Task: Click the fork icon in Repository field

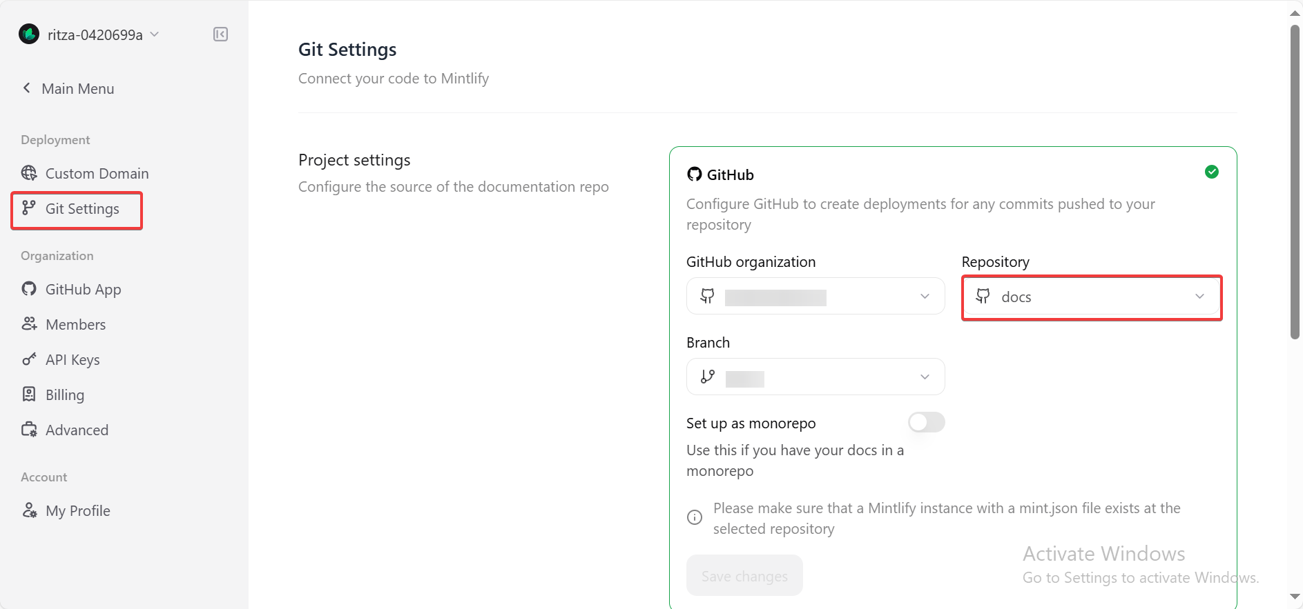Action: pyautogui.click(x=983, y=296)
